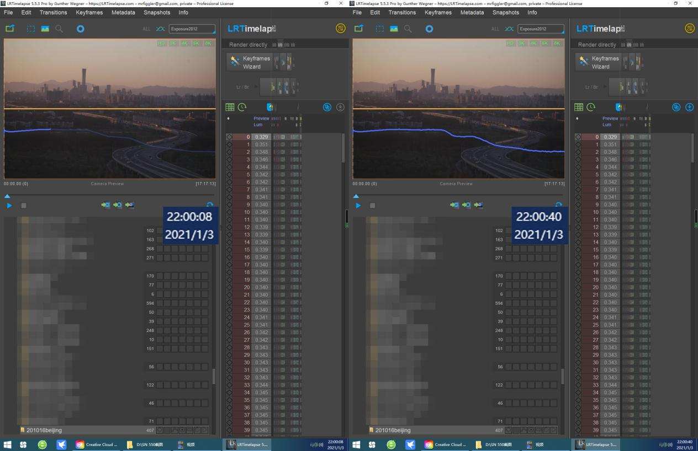Image resolution: width=698 pixels, height=451 pixels.
Task: Toggle the 4K preview size in the left preview
Action: (185, 43)
